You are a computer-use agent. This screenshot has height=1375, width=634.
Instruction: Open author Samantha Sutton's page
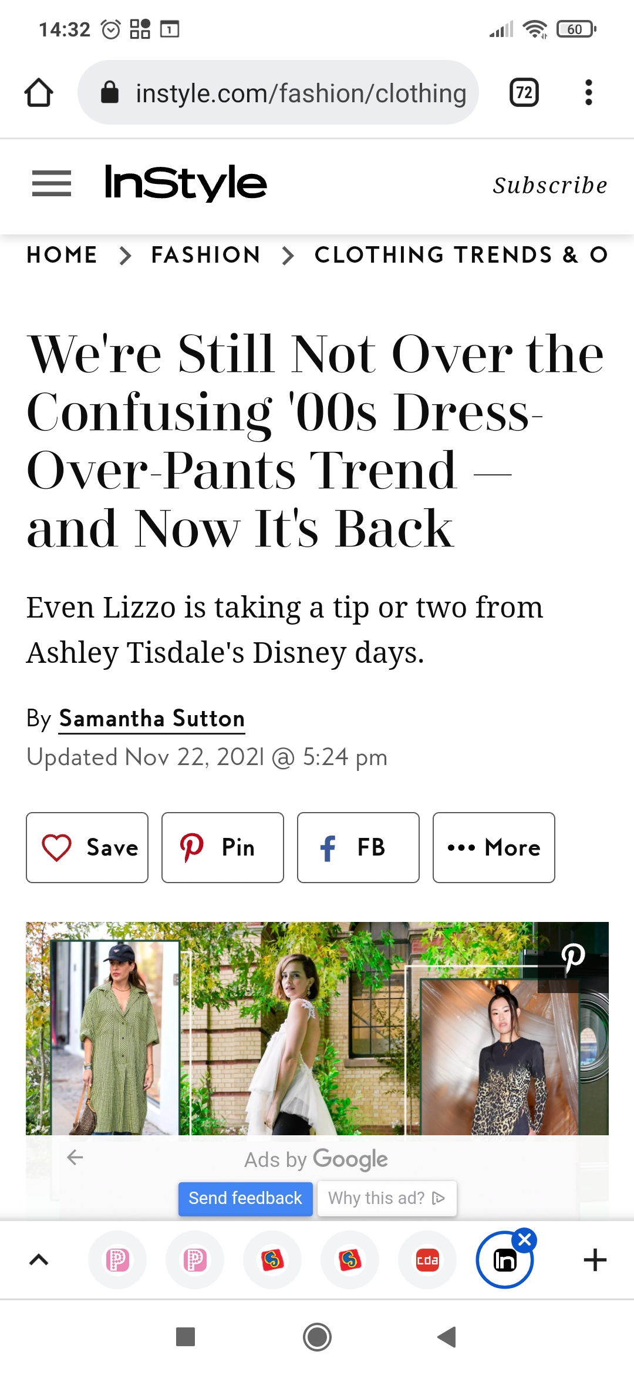151,719
